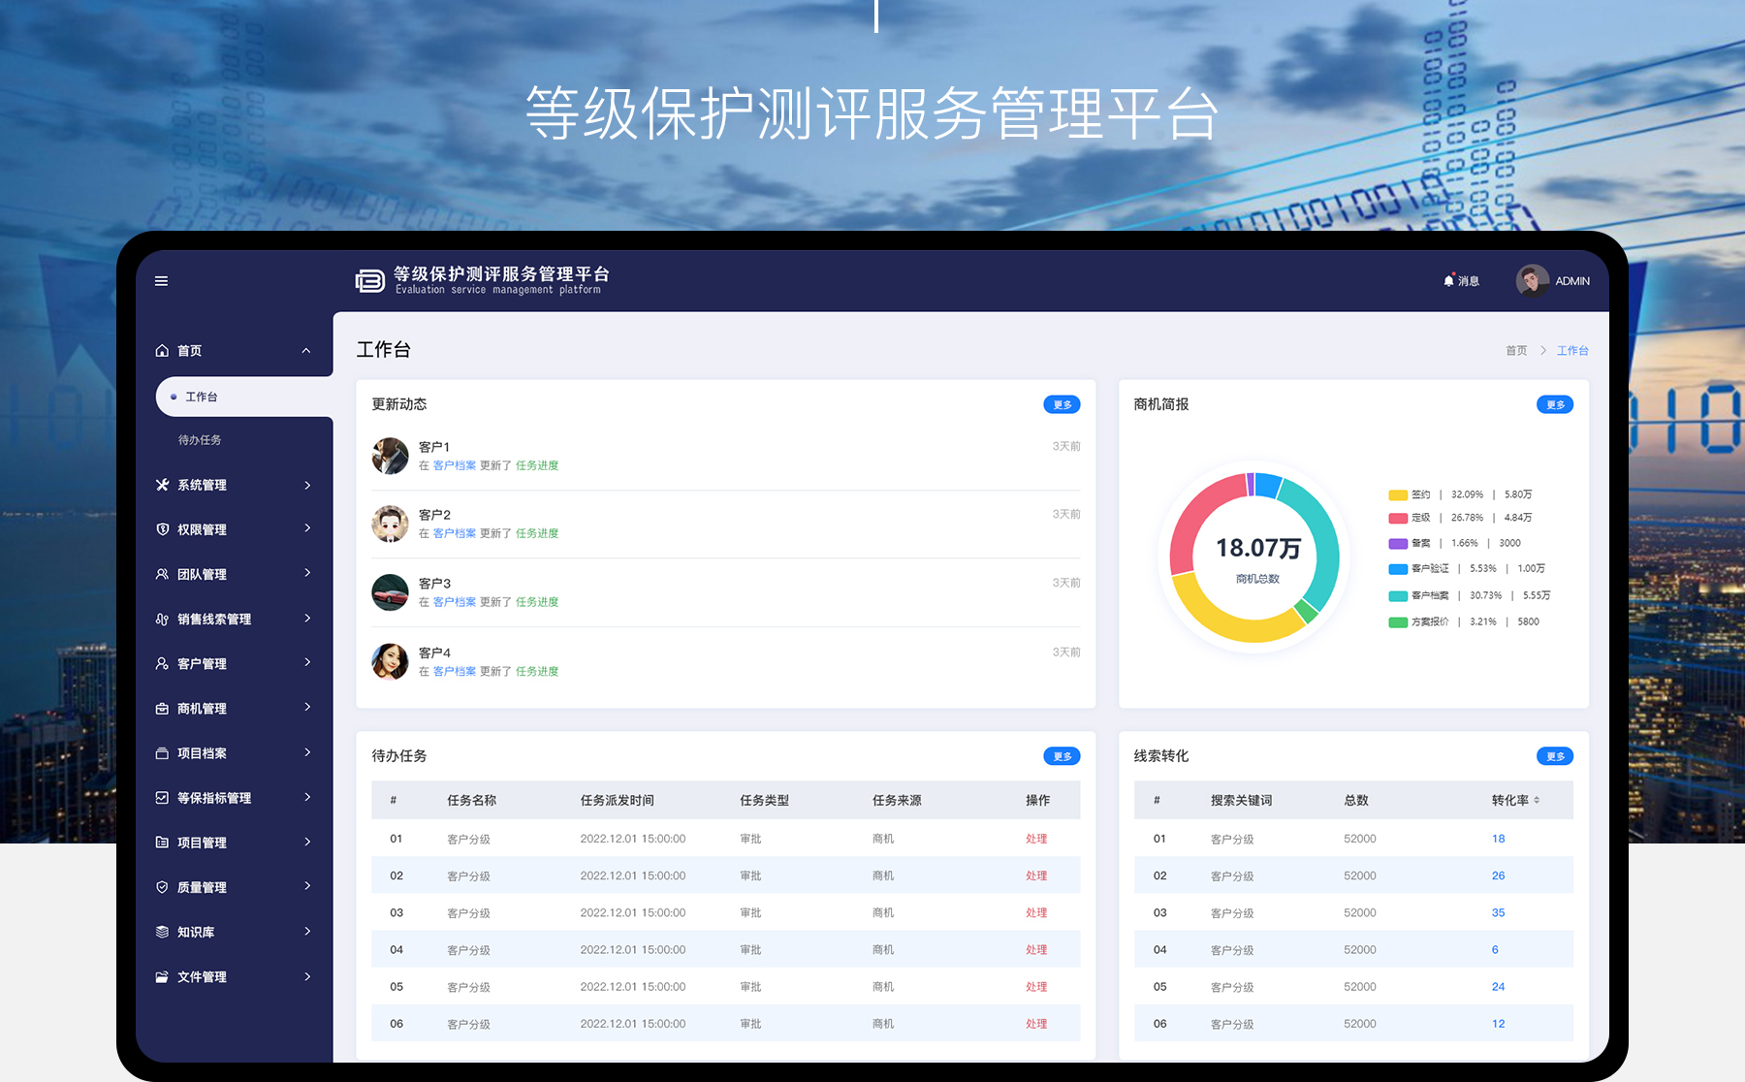Image resolution: width=1745 pixels, height=1082 pixels.
Task: Select the 工作台 sidebar item
Action: tap(202, 398)
